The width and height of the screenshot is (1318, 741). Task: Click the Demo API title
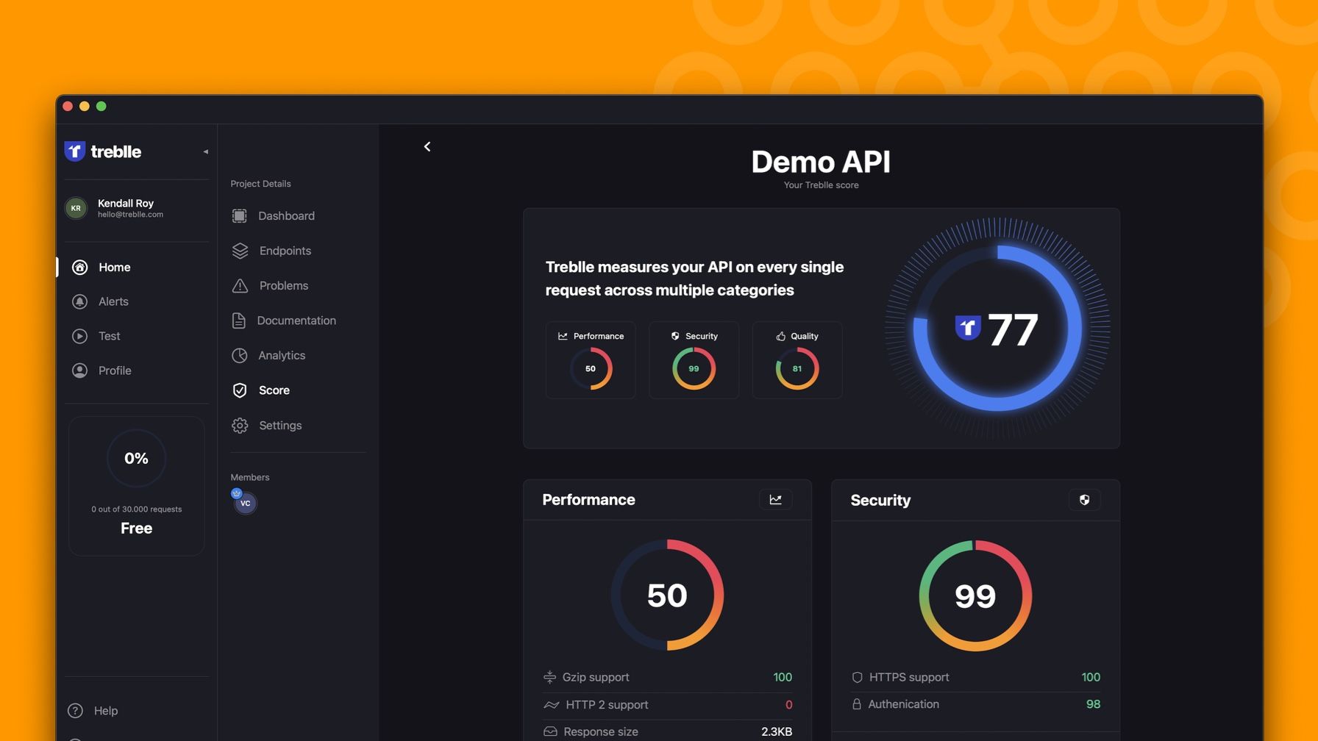pos(821,162)
